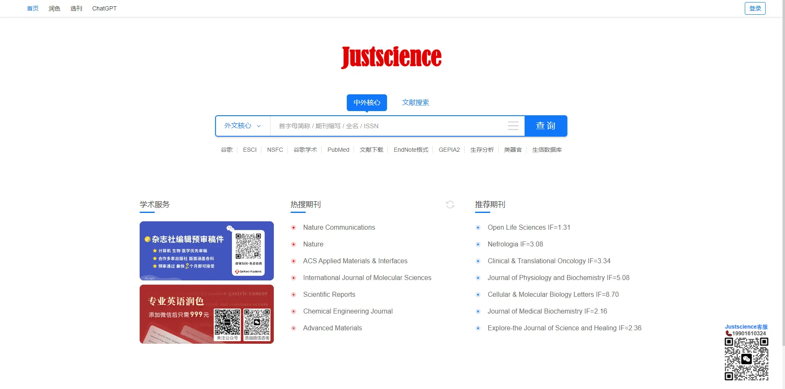Open the 类器官 quick link
785x389 pixels.
(x=513, y=150)
